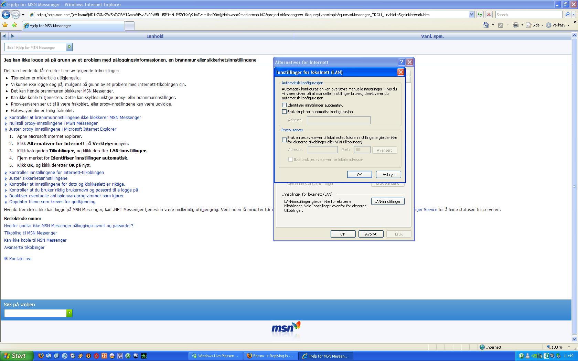This screenshot has height=361, width=578.
Task: Click previous topic arrow in help toolbar
Action: [x=4, y=36]
